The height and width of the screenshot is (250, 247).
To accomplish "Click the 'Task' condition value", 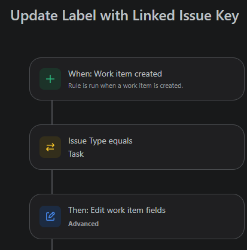I will 76,154.
